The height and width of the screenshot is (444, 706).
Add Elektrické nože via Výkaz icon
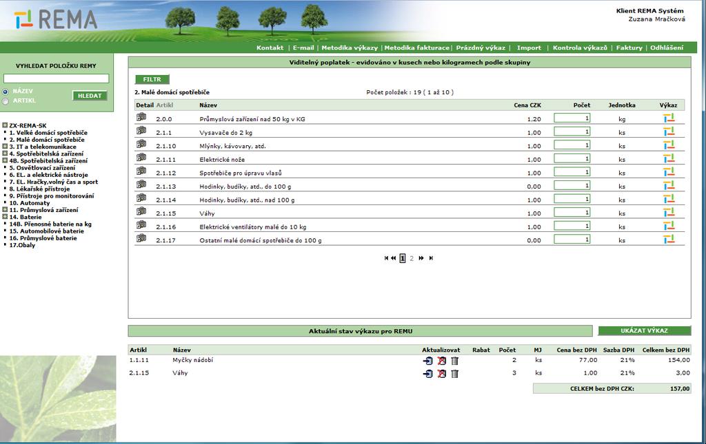(669, 158)
